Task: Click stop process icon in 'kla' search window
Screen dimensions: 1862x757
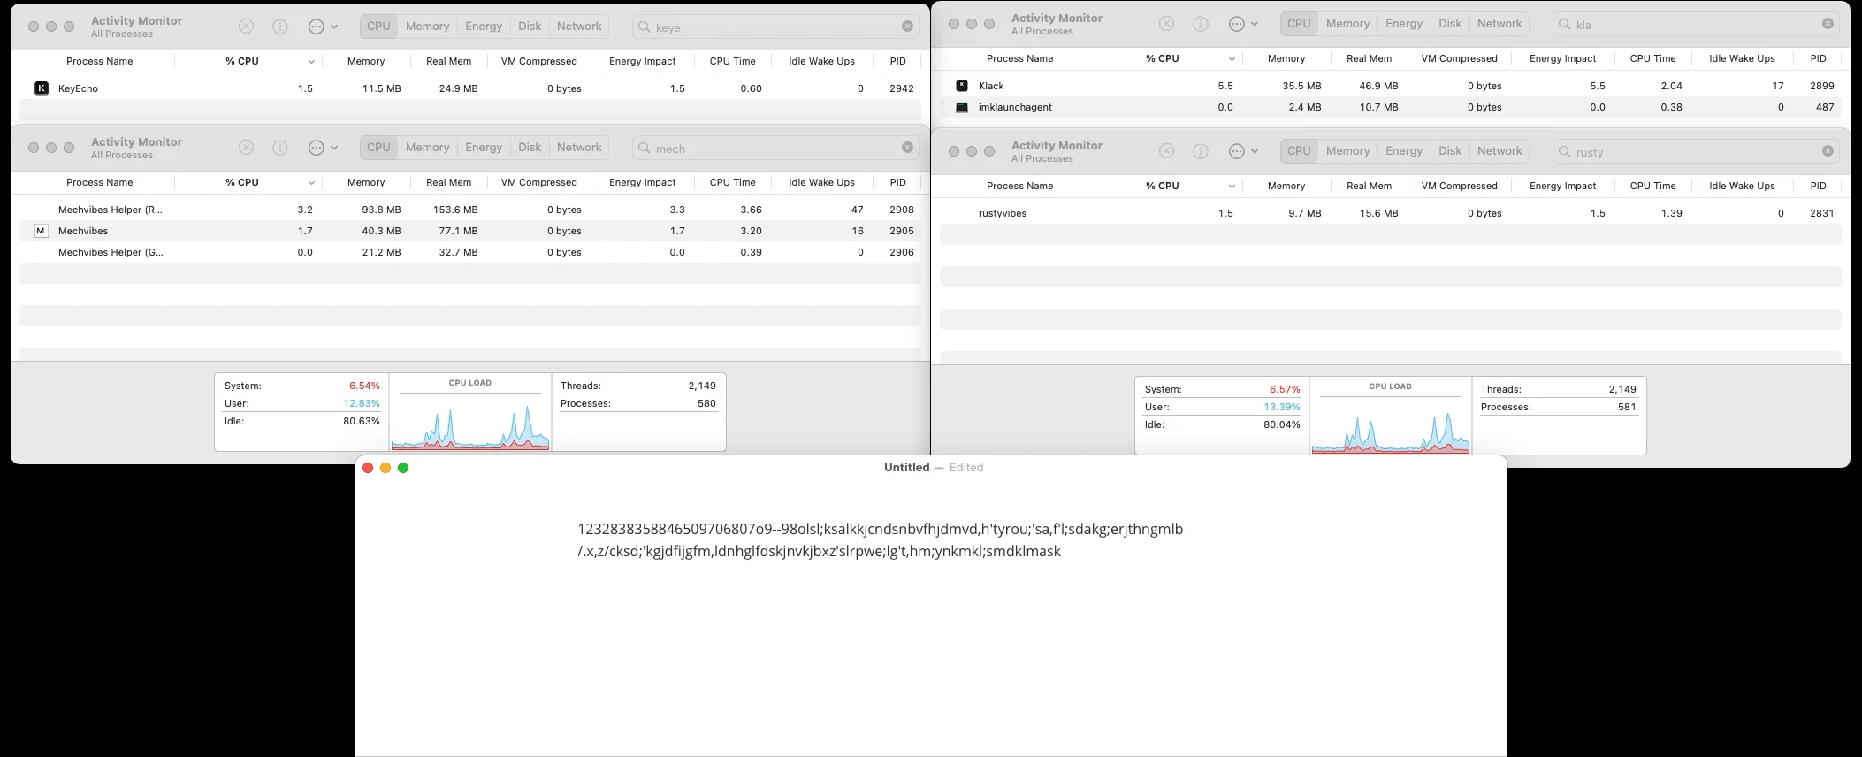Action: click(x=1167, y=24)
